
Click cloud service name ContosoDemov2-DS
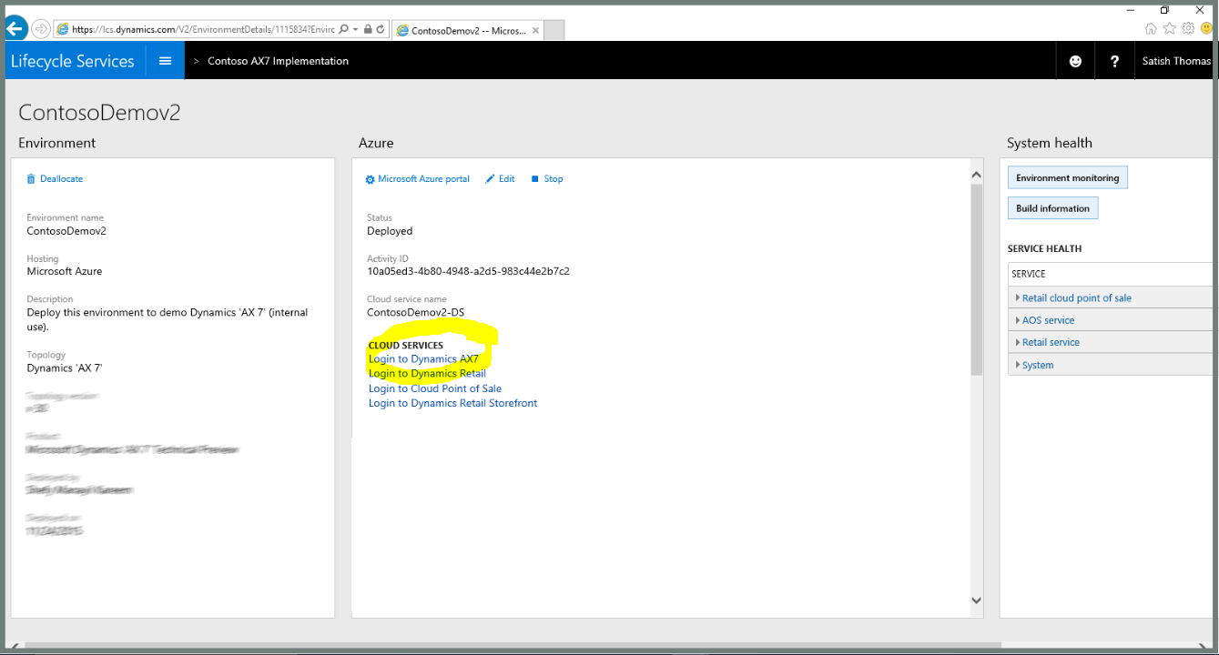(x=415, y=312)
